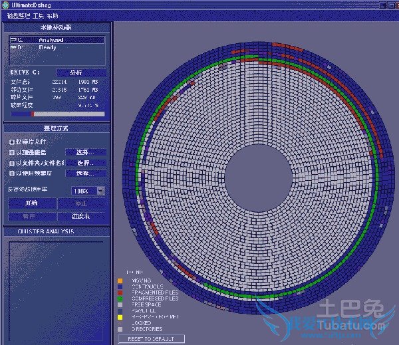Click the greyed pause button below start

click(x=32, y=216)
